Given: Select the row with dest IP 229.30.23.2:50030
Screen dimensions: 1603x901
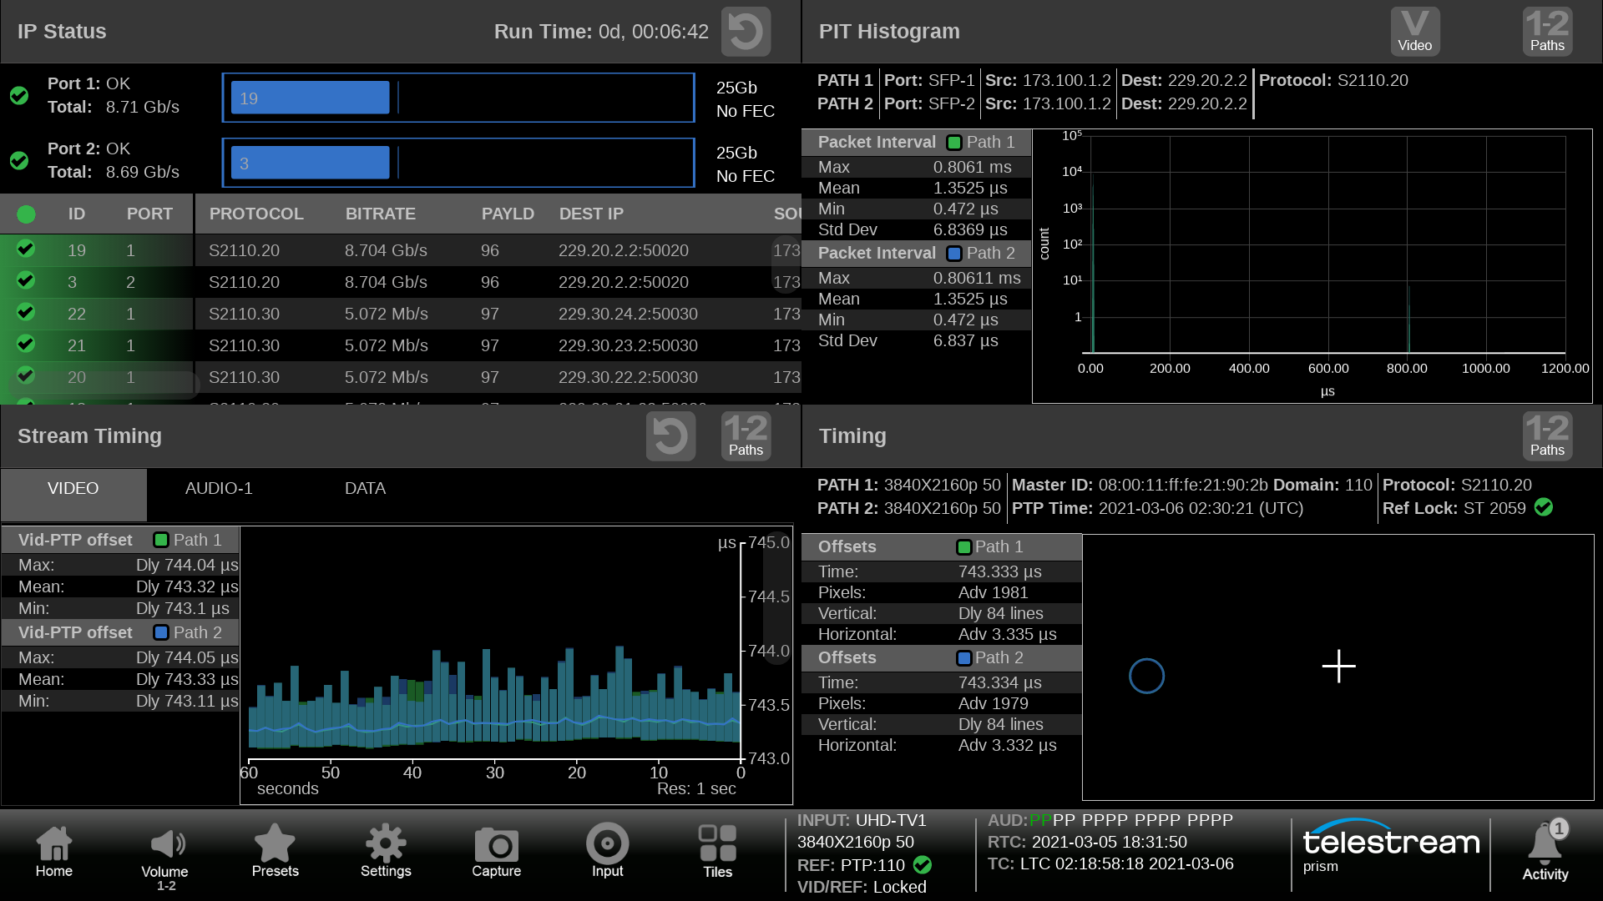Looking at the screenshot, I should pyautogui.click(x=401, y=345).
